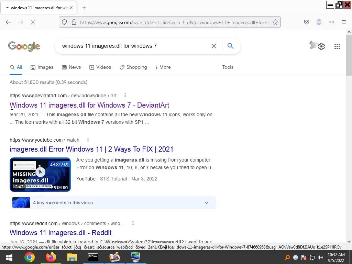This screenshot has height=264, width=352.
Task: Clear the search box text
Action: (214, 46)
